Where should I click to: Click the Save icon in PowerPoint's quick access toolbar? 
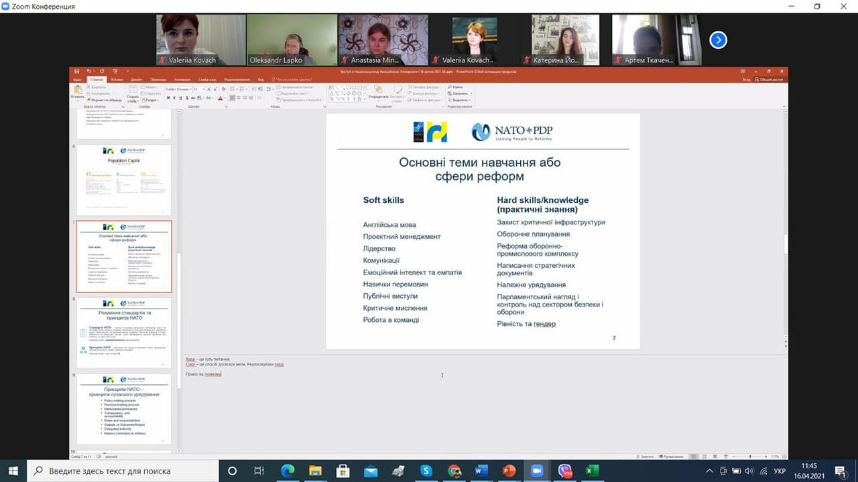coord(78,71)
